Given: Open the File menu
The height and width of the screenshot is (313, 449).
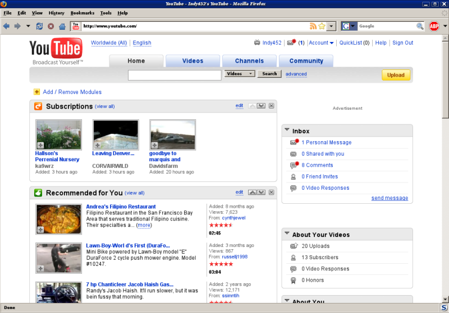Looking at the screenshot, I should [x=7, y=13].
